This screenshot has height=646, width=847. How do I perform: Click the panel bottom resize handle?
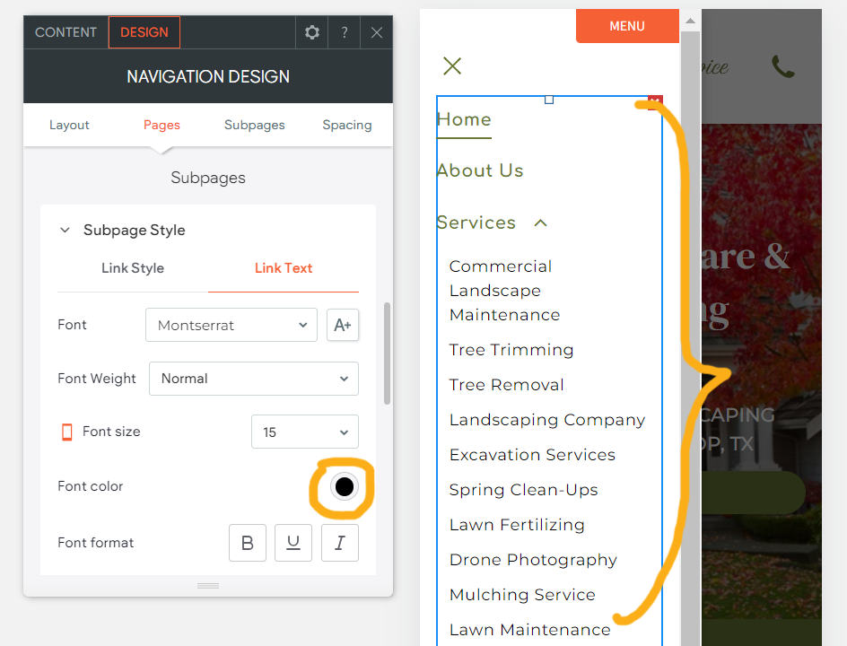tap(208, 586)
